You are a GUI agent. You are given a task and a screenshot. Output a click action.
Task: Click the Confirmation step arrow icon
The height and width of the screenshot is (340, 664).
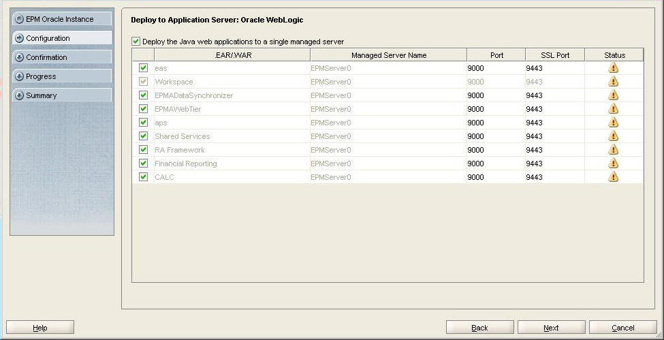(19, 57)
